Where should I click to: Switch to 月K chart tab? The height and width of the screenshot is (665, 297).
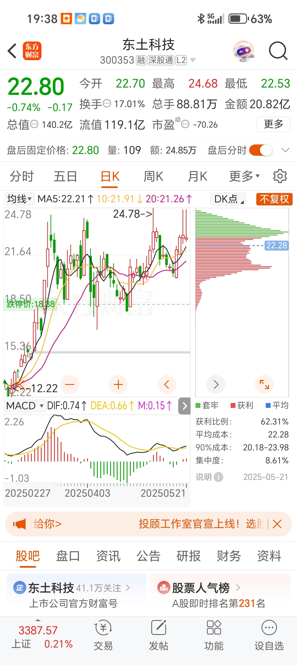[x=197, y=176]
